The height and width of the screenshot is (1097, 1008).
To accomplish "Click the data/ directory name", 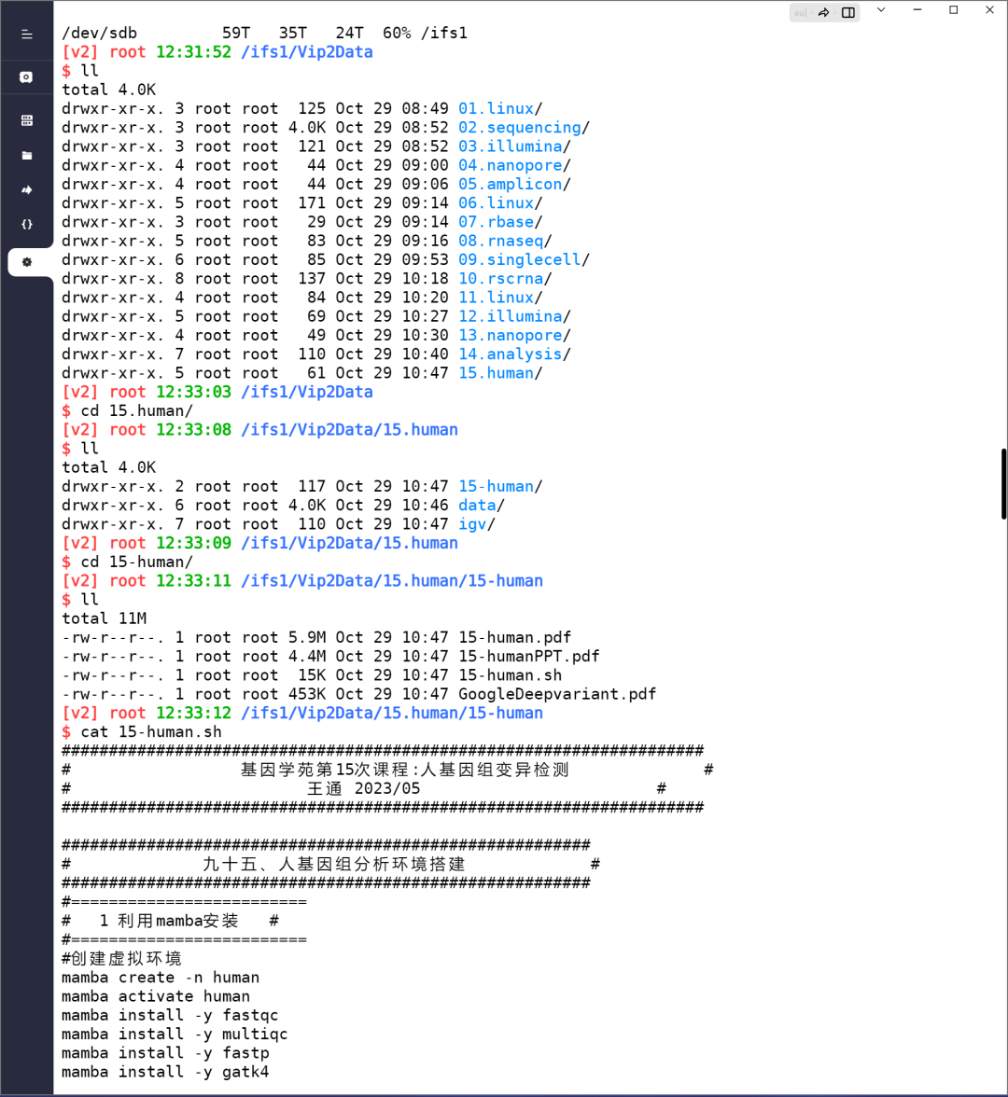I will [481, 506].
